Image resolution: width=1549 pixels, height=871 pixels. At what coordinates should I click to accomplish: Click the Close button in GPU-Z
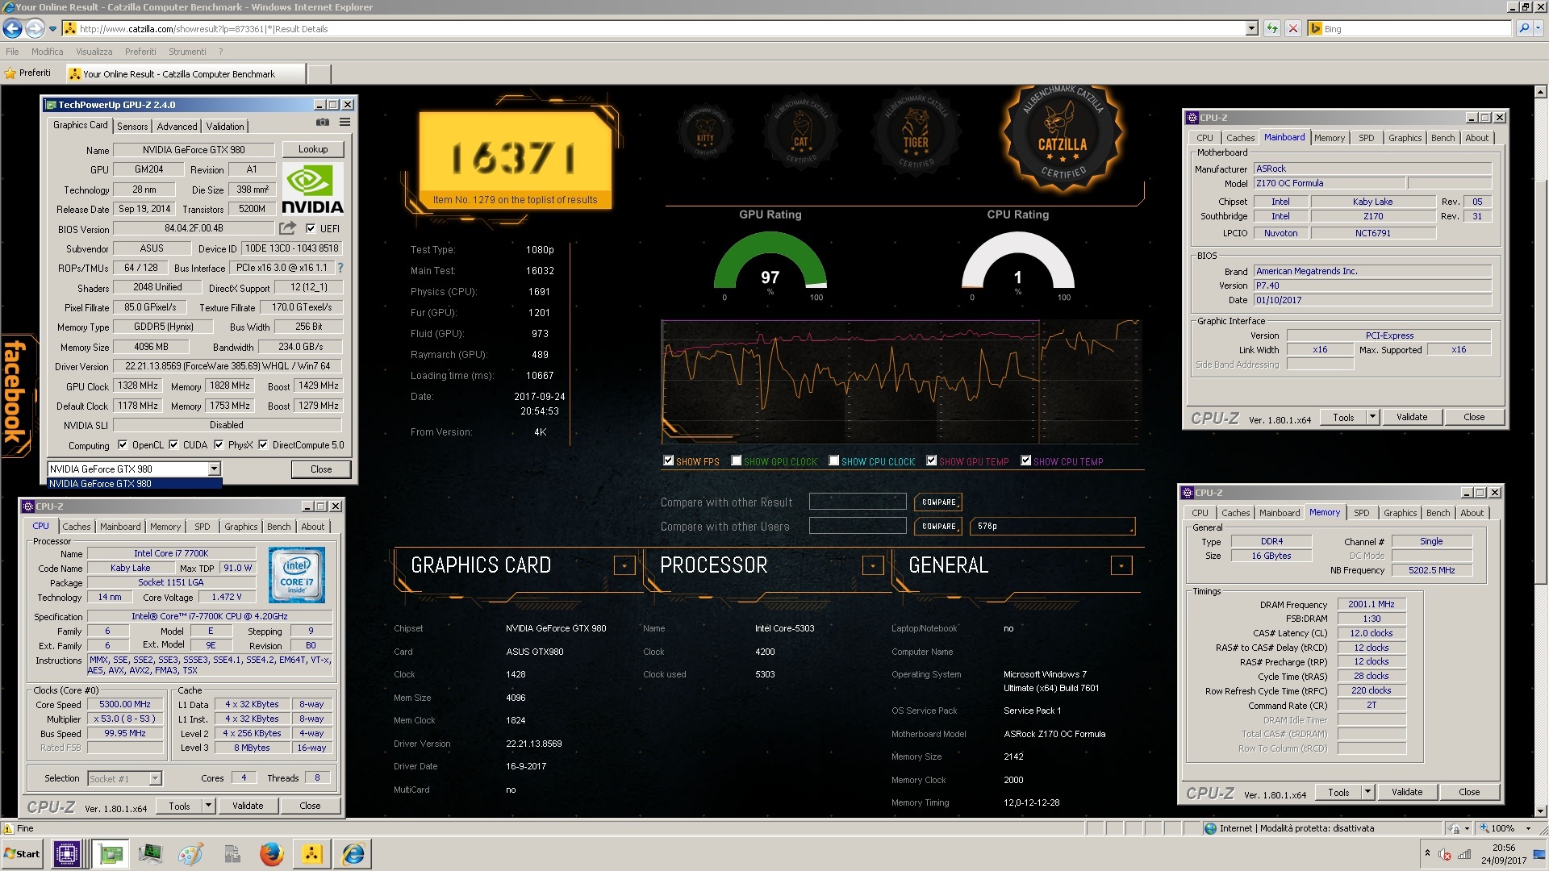pyautogui.click(x=321, y=469)
